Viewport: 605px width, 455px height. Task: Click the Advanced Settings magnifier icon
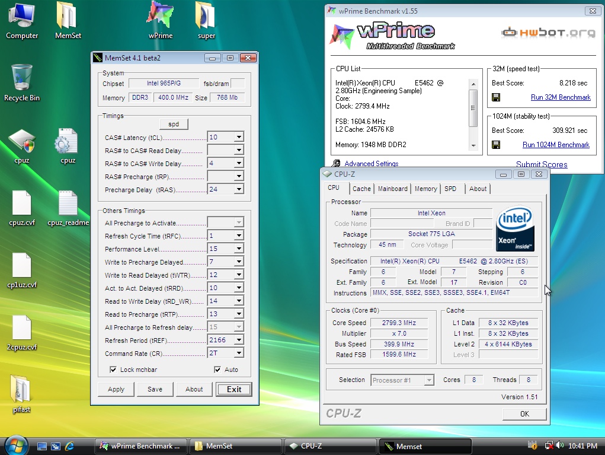[336, 163]
